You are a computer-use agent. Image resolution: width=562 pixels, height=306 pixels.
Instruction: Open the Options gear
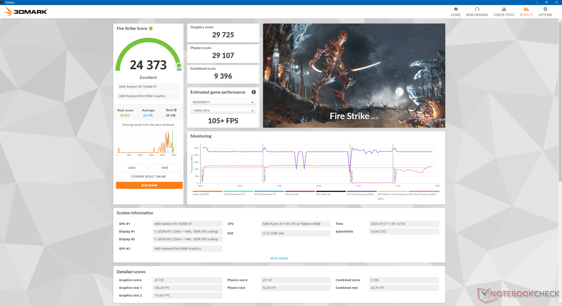click(x=545, y=9)
